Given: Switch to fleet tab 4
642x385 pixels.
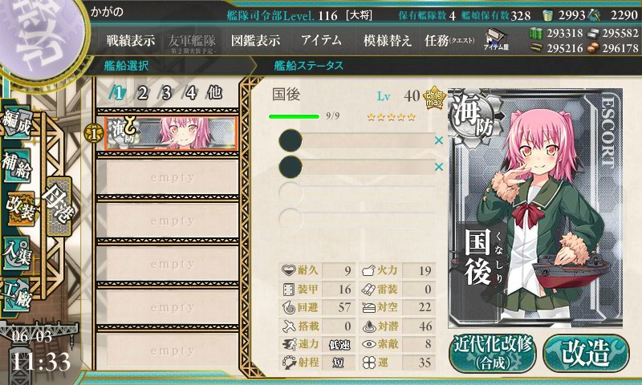Looking at the screenshot, I should [190, 93].
